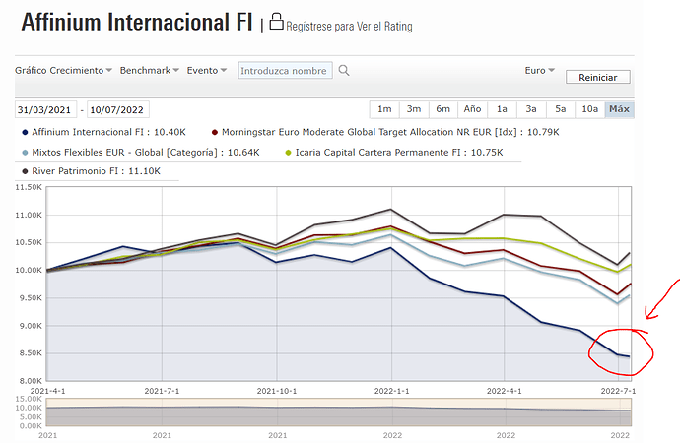Select the 6m time range

click(443, 109)
